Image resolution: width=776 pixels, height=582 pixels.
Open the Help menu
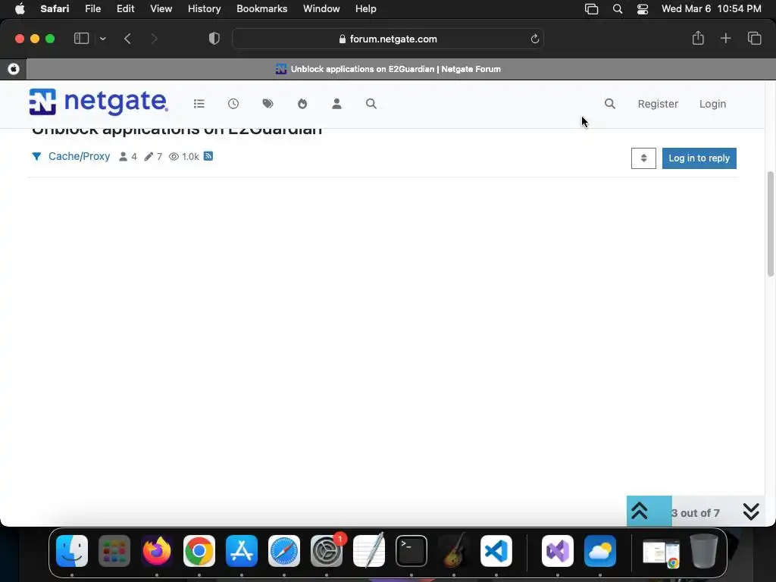point(366,9)
